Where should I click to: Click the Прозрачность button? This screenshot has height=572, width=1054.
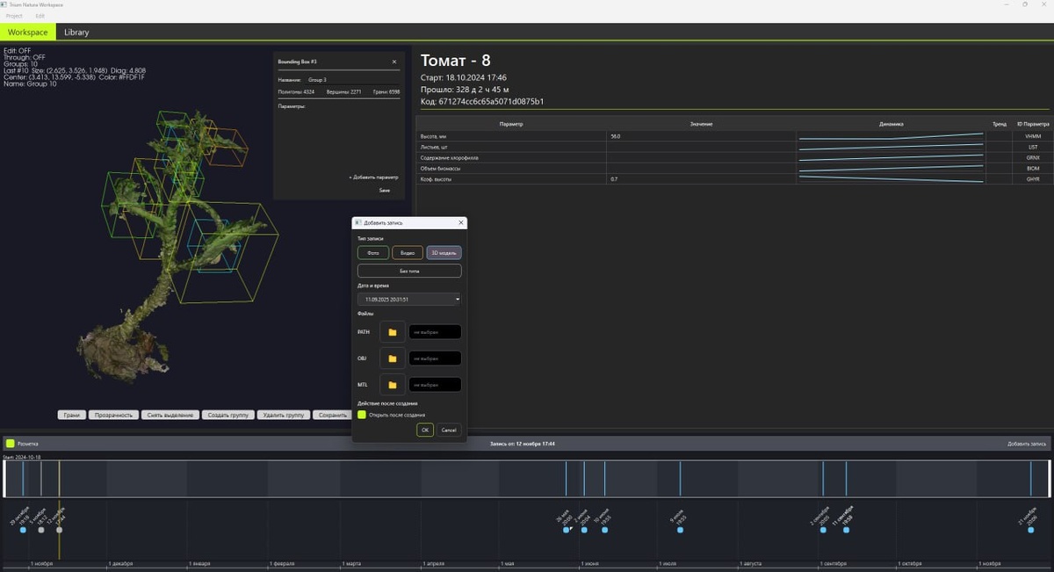tap(113, 415)
